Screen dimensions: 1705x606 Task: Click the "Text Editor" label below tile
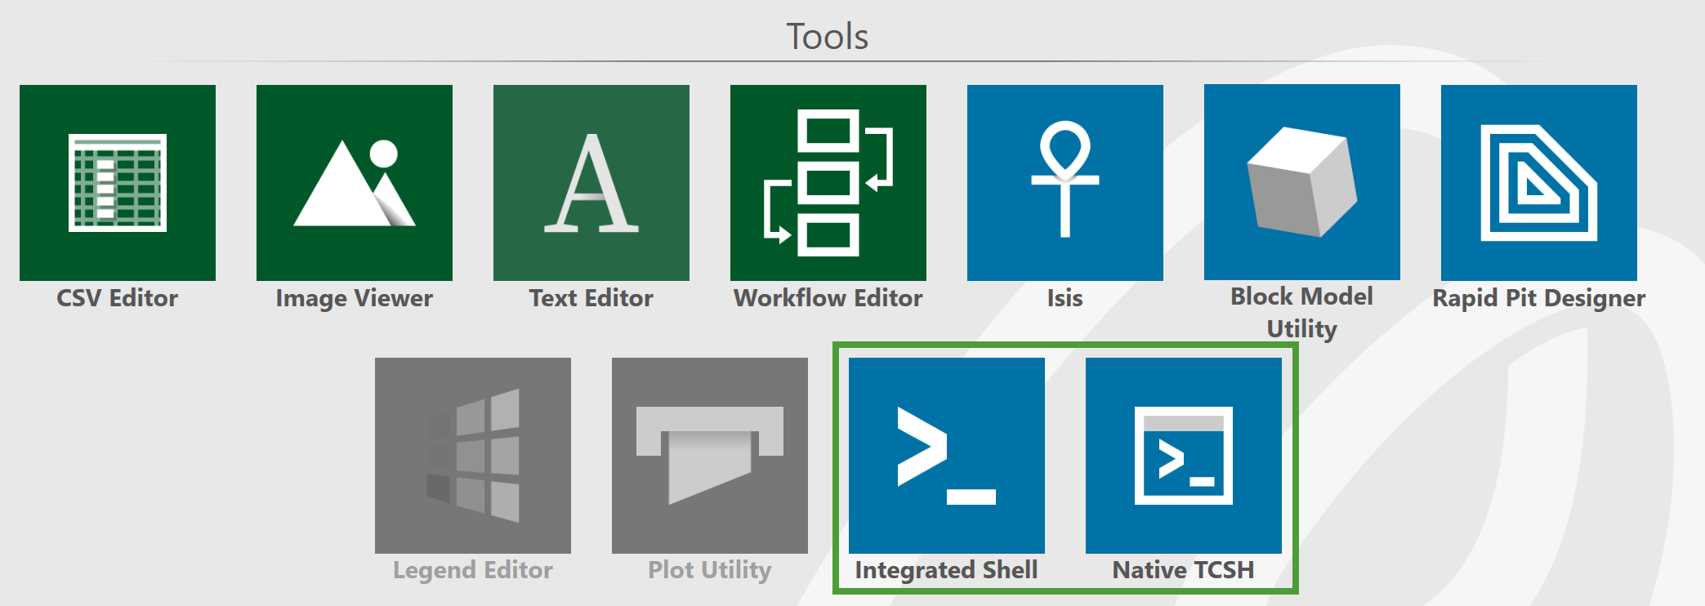click(x=591, y=298)
